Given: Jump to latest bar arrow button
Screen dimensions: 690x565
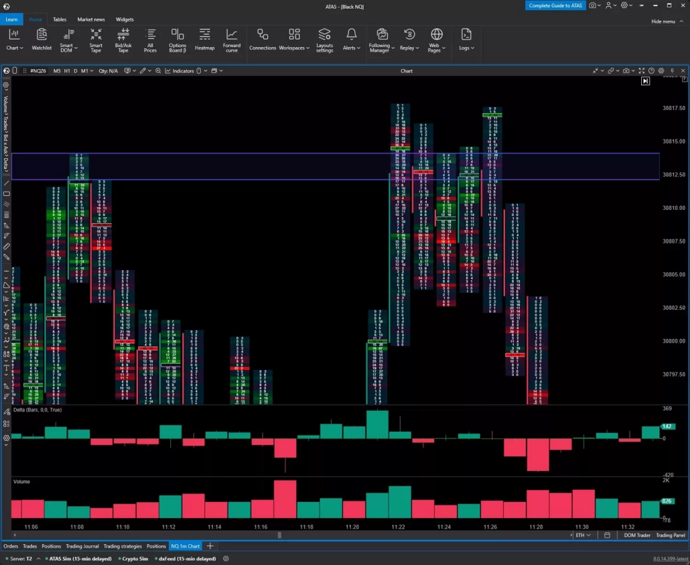Looking at the screenshot, I should tap(645, 81).
